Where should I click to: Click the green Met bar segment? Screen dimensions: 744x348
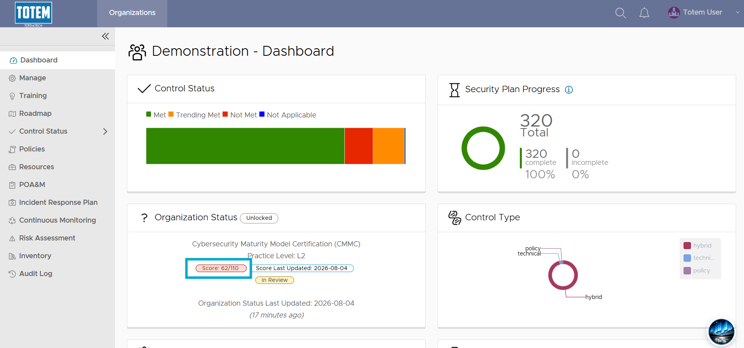[245, 146]
